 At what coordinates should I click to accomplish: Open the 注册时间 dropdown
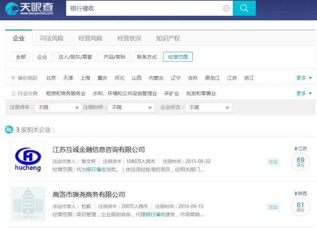(131, 108)
